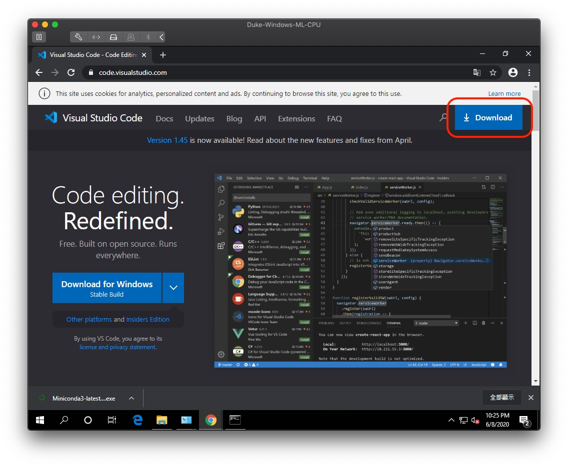
Task: Open Chrome's three-dot menu
Action: [529, 72]
